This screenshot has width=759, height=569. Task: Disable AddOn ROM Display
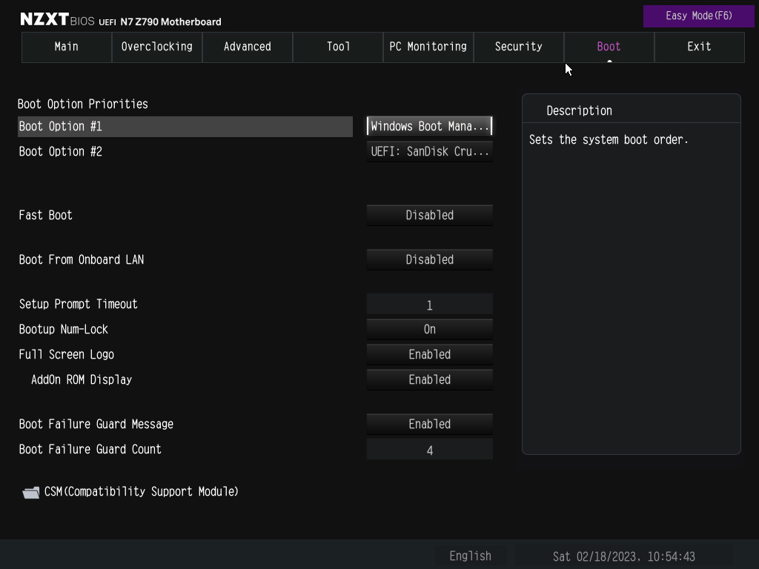tap(429, 379)
